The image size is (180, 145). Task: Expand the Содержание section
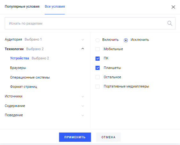pos(44,106)
